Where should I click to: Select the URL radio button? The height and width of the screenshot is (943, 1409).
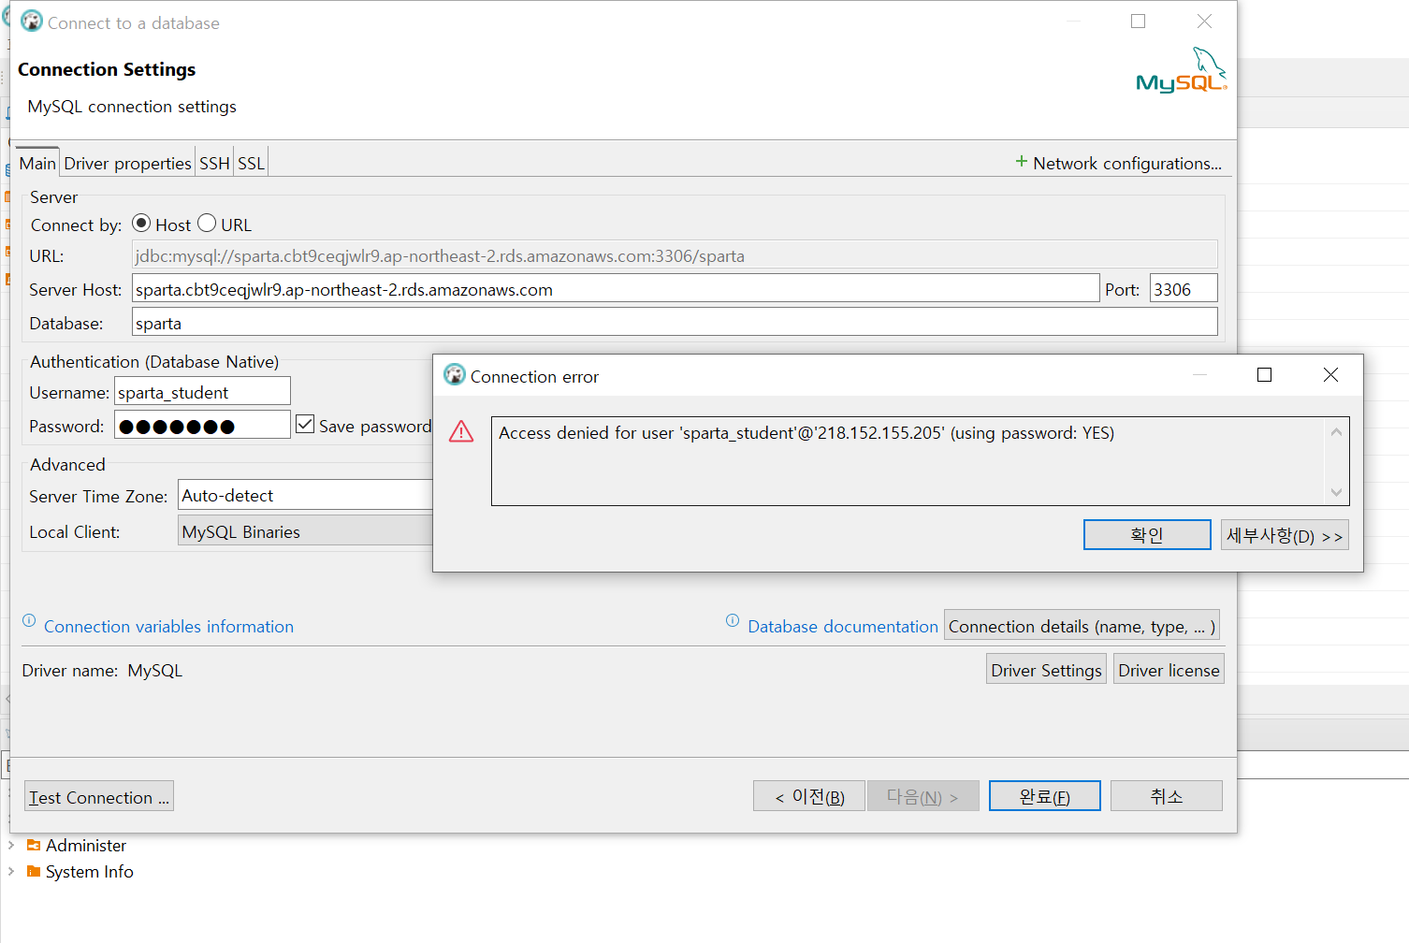[207, 224]
